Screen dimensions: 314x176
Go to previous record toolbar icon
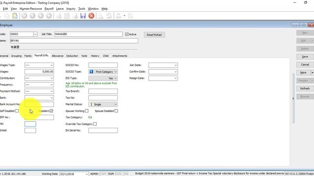32,16
